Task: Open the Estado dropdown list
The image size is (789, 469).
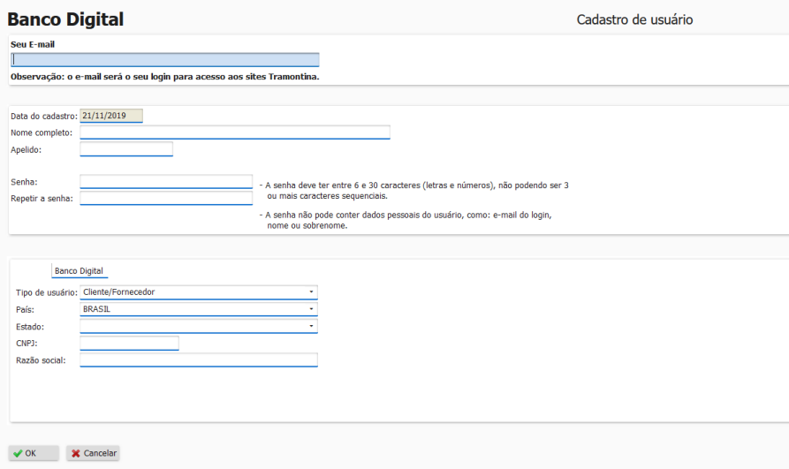Action: click(199, 326)
